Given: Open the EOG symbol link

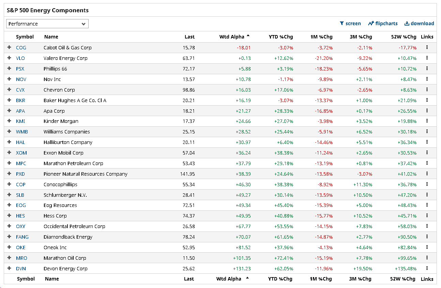Looking at the screenshot, I should (21, 205).
